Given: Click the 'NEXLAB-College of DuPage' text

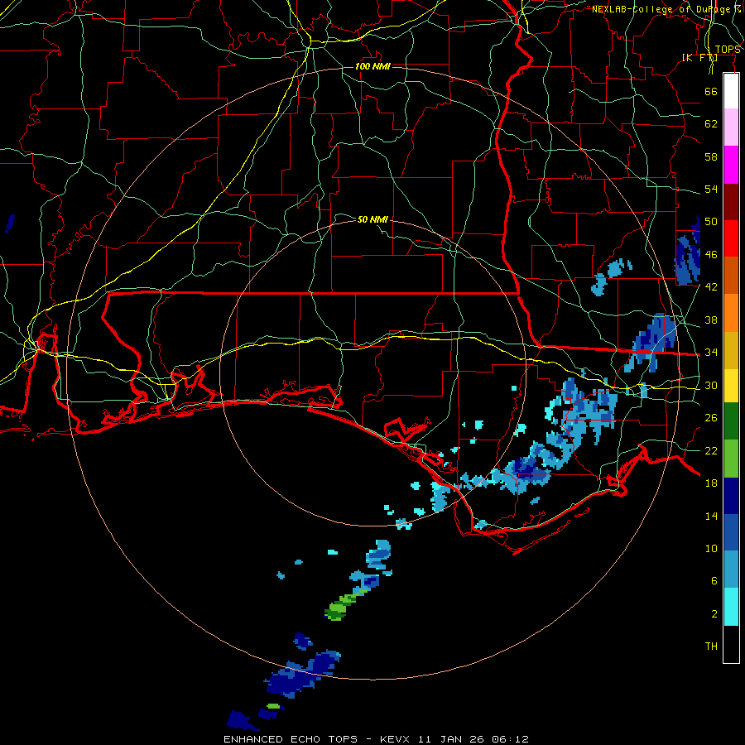Looking at the screenshot, I should tap(662, 9).
